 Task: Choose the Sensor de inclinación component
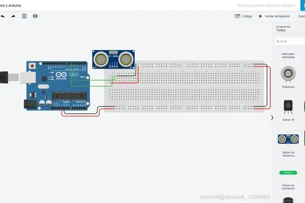click(288, 179)
